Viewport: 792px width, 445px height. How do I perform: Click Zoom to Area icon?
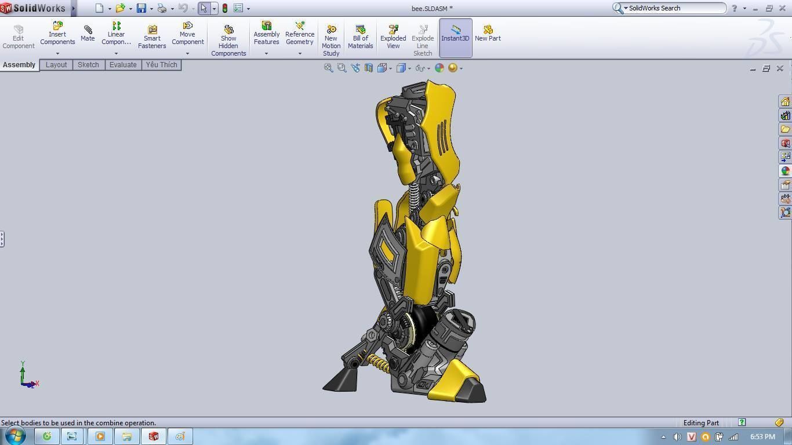point(341,68)
